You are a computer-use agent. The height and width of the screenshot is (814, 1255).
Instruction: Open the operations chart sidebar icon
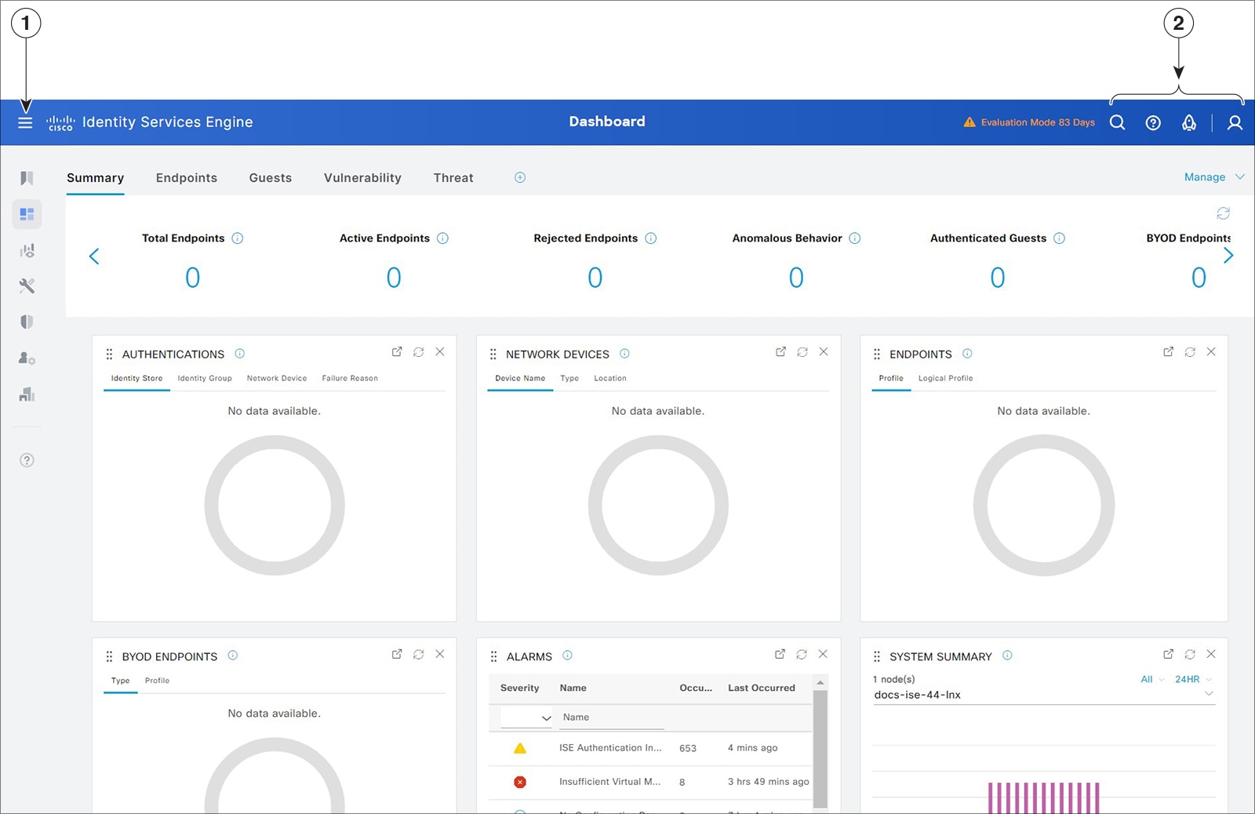point(27,250)
